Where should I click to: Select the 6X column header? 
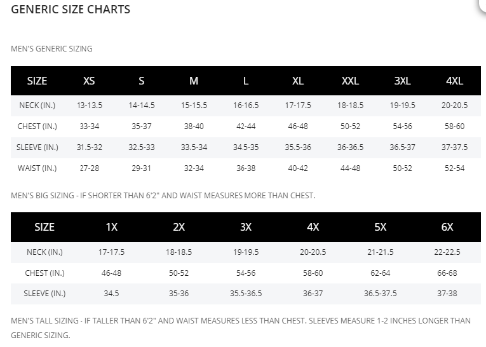tap(447, 227)
